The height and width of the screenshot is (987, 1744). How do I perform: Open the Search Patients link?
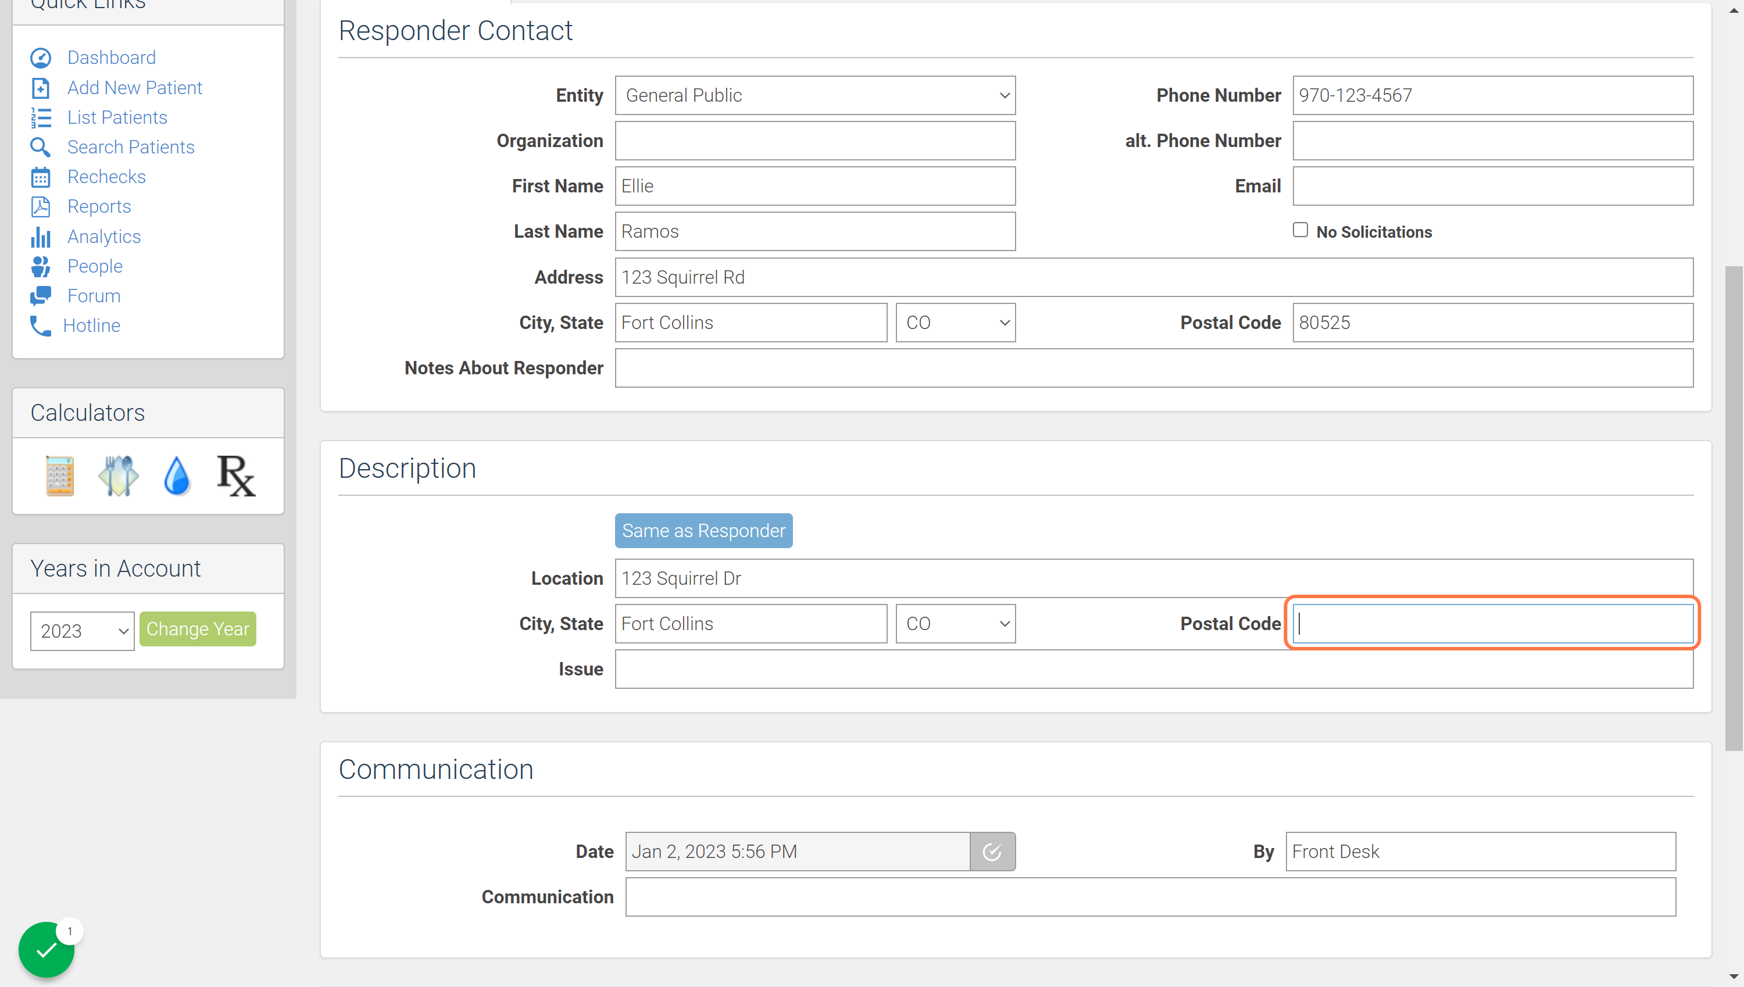tap(131, 147)
